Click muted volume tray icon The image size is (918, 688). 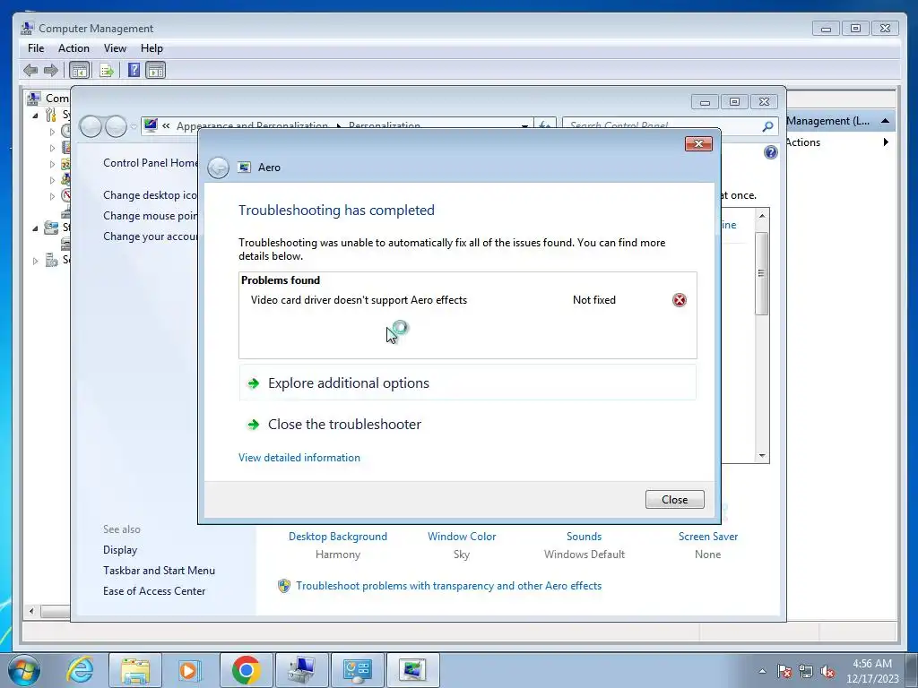click(x=827, y=671)
